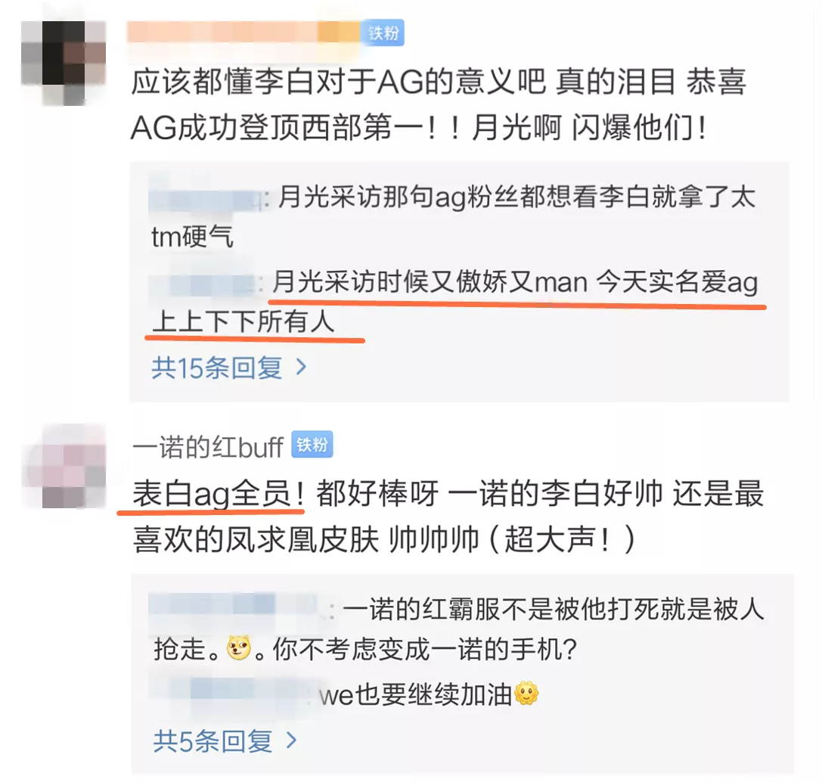
Task: Click the sunflower smiley emoji after 加油
Action: pos(527,694)
